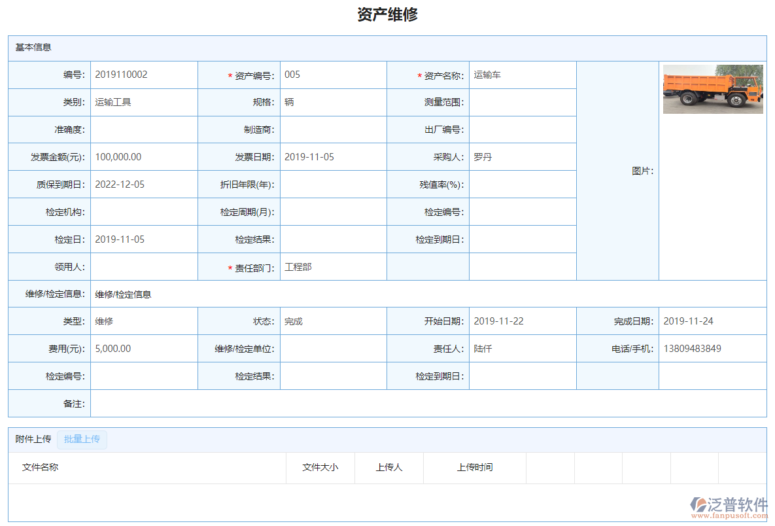This screenshot has width=775, height=526.
Task: Click the 编号 field showing 2019110002
Action: pos(144,75)
